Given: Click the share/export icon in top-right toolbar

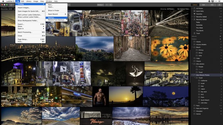Looking at the screenshot, I should (x=219, y=5).
